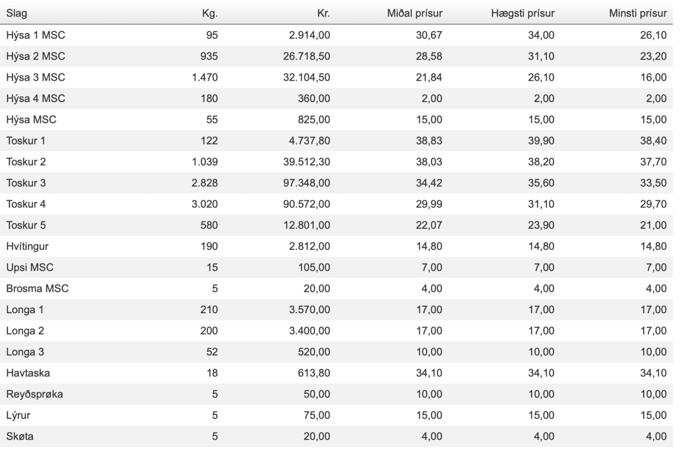
Task: Click the Hýsa 3 MSC row label
Action: point(35,77)
